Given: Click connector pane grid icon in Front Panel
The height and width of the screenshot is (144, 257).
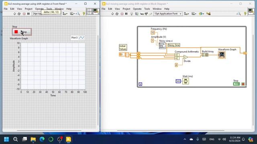Looking at the screenshot, I should [x=89, y=12].
